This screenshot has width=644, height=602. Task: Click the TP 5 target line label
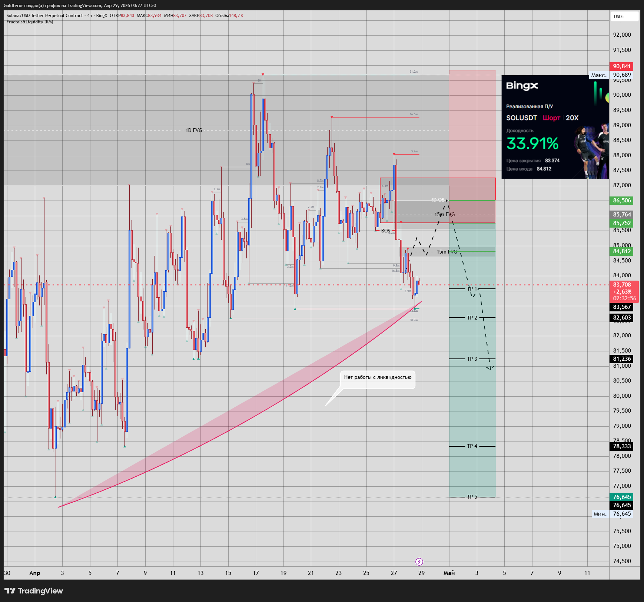click(472, 497)
